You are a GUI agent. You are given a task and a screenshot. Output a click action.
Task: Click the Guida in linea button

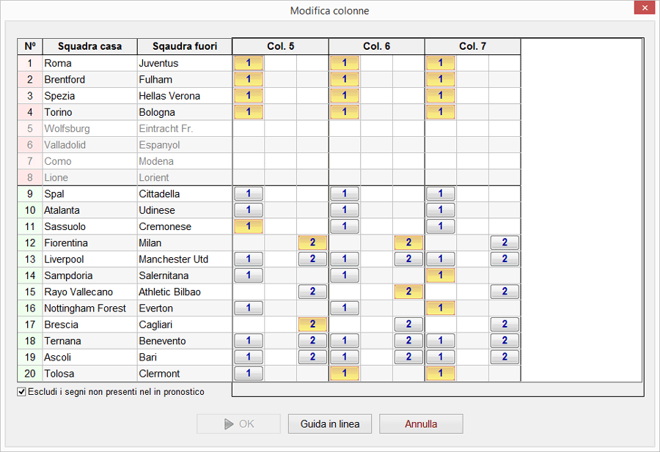pyautogui.click(x=330, y=424)
